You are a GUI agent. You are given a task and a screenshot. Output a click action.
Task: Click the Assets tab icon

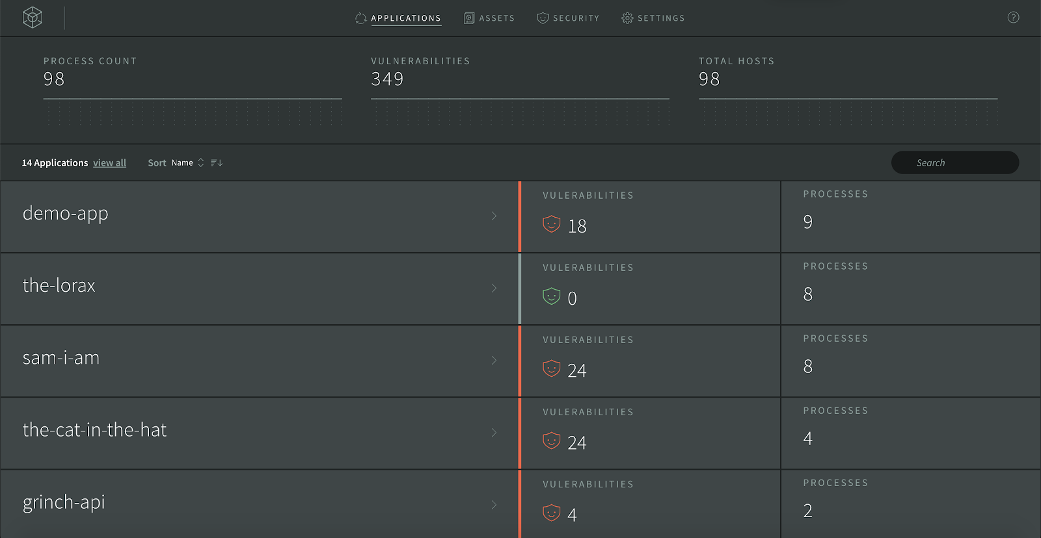tap(469, 18)
